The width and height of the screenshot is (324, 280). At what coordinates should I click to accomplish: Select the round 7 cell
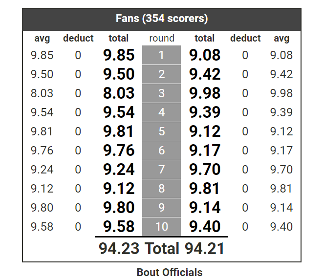pos(161,170)
